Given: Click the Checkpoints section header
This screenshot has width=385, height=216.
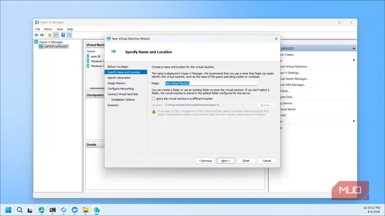Looking at the screenshot, I should tap(95, 95).
